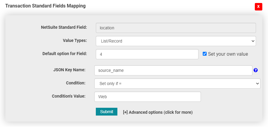Click the "NetSuite Standard Field:" label
The height and width of the screenshot is (135, 268).
tap(64, 28)
